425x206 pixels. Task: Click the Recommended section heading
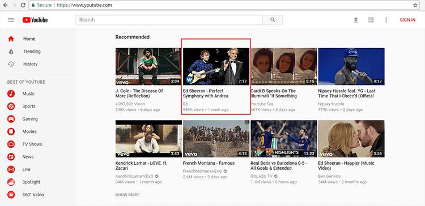(x=132, y=37)
